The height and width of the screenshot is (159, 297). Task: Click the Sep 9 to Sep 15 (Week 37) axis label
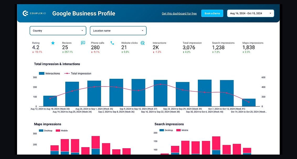coord(139,109)
